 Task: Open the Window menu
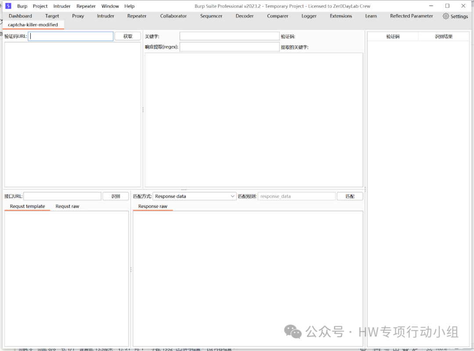[x=110, y=6]
